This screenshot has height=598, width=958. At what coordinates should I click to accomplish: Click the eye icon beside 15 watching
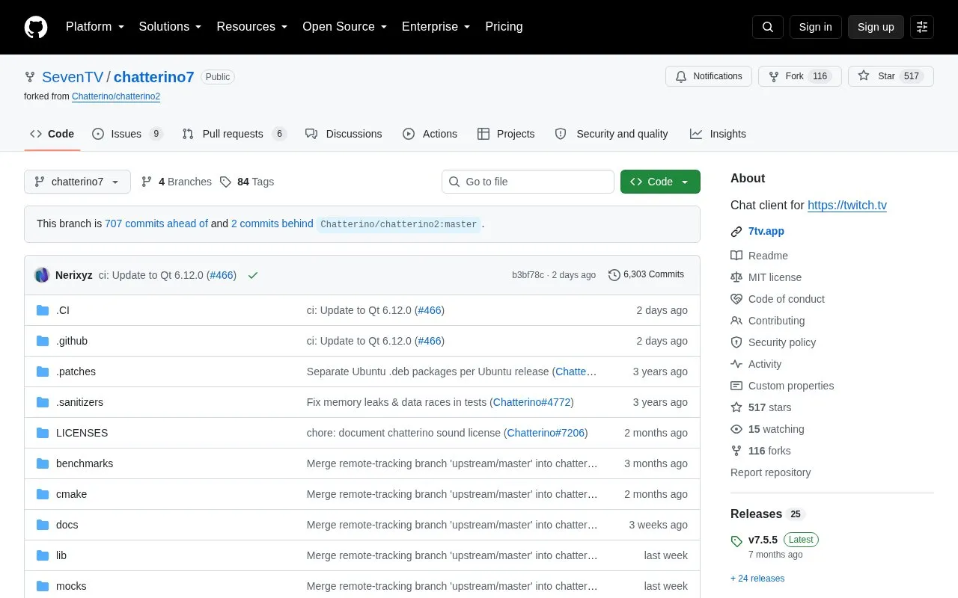(736, 429)
